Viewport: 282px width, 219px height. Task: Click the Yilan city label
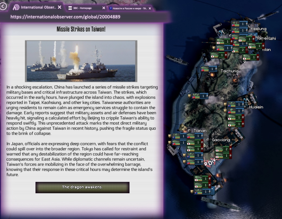click(x=266, y=50)
